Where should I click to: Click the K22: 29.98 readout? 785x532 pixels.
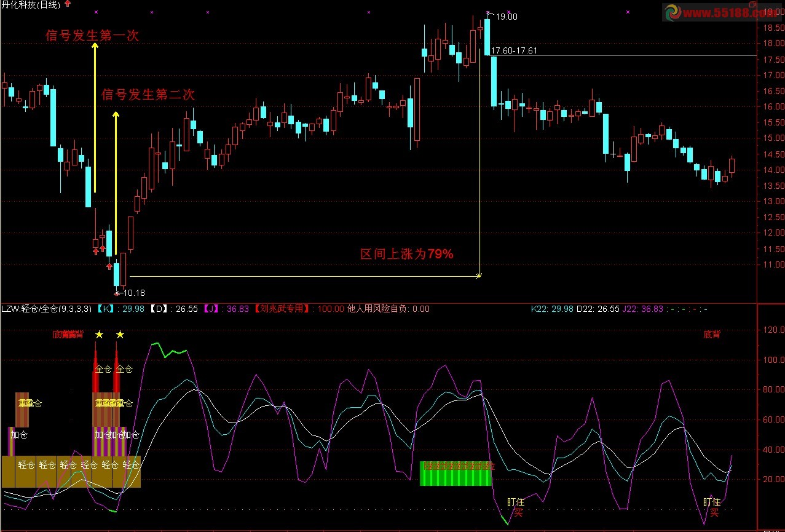tap(552, 309)
